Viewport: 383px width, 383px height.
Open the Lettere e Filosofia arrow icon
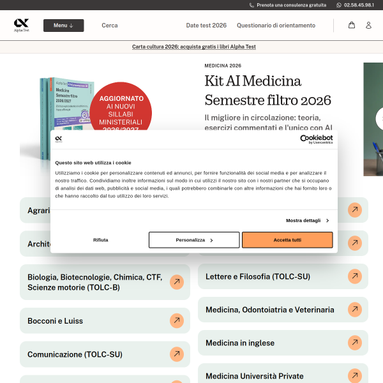click(x=355, y=276)
